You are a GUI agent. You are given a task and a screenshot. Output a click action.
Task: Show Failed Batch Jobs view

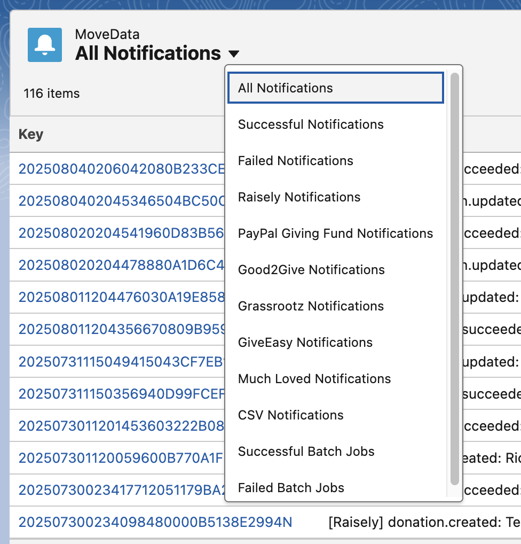[291, 488]
